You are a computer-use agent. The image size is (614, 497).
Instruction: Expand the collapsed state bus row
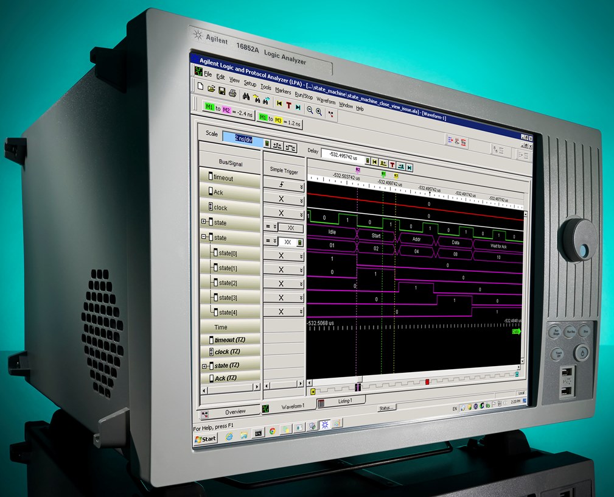pos(204,222)
